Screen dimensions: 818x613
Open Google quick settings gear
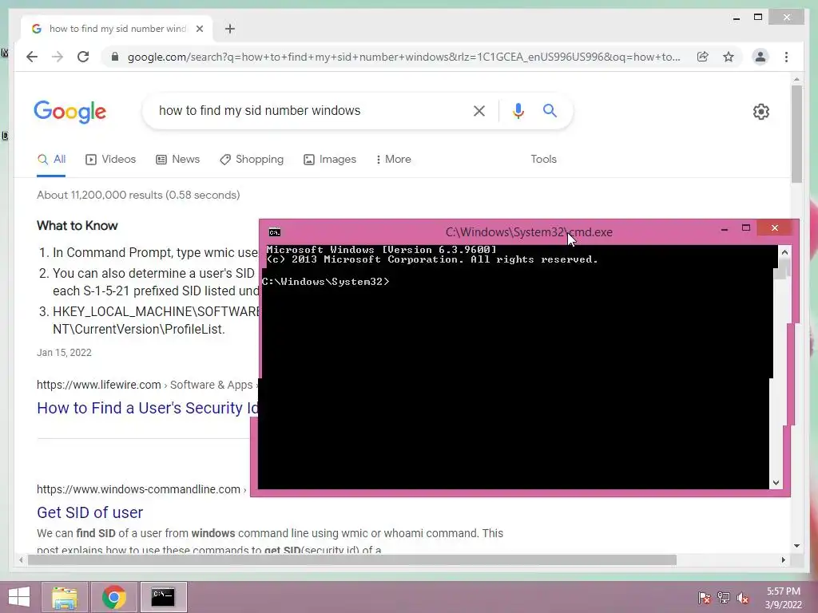pos(761,112)
